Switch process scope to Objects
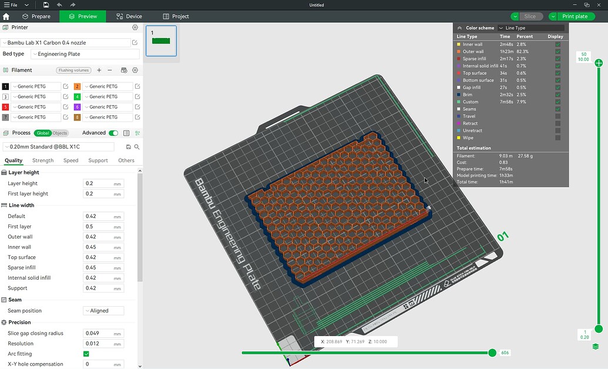This screenshot has width=608, height=369. pos(60,133)
